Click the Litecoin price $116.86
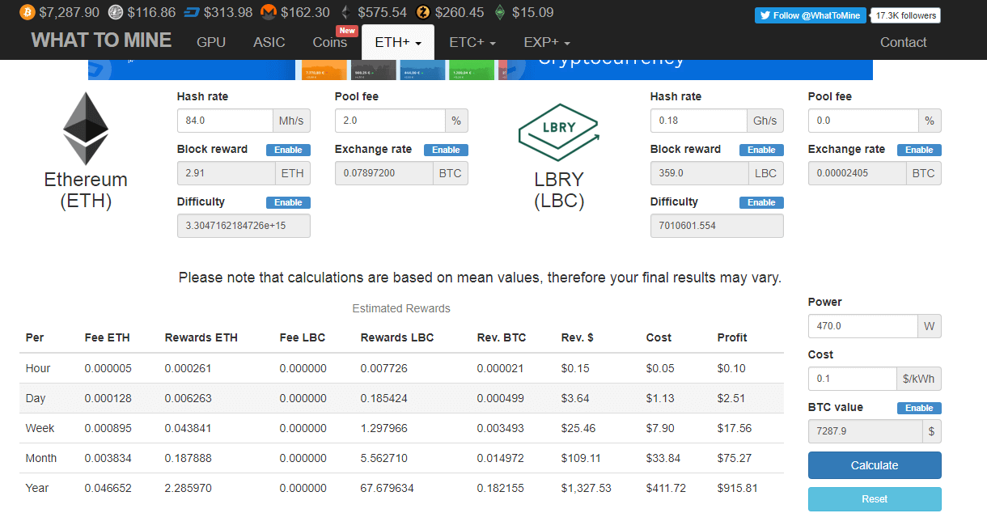 click(x=151, y=12)
